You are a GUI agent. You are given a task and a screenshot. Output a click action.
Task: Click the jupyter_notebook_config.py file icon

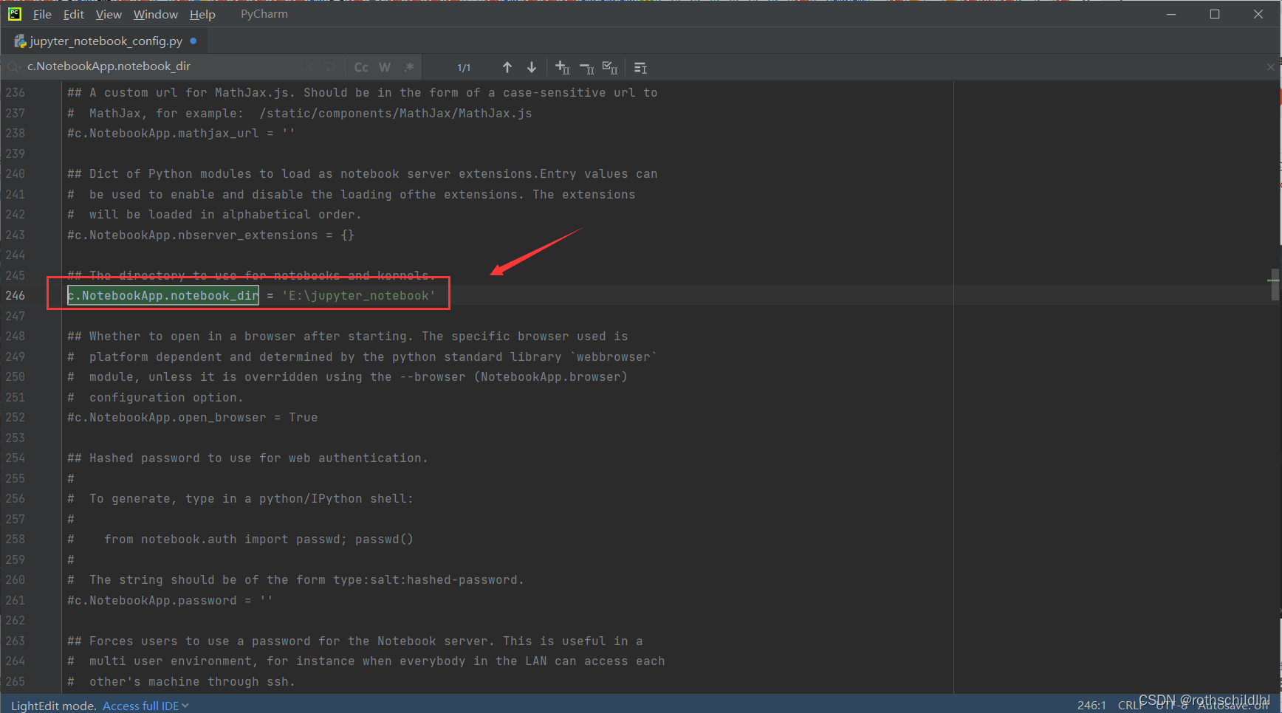(20, 41)
